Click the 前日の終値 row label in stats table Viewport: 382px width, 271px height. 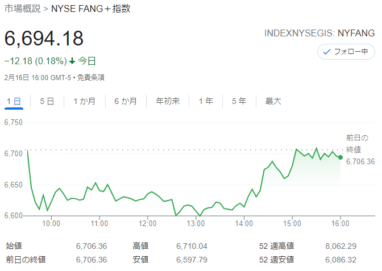click(x=26, y=260)
